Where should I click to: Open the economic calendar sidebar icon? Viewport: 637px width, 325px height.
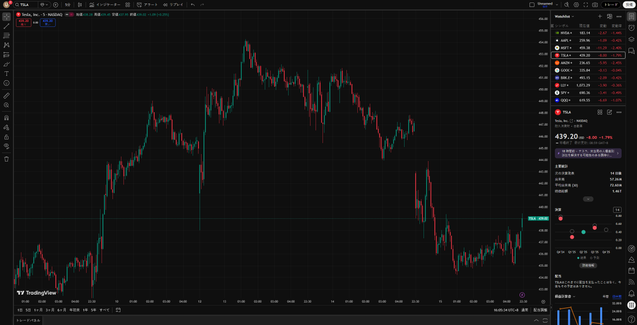[631, 270]
